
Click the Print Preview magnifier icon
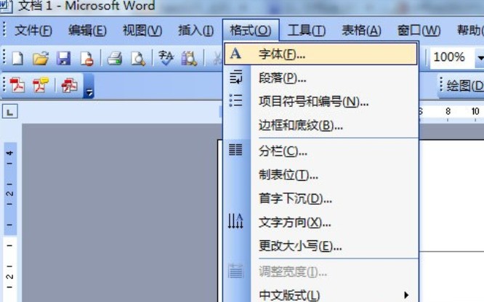[137, 58]
